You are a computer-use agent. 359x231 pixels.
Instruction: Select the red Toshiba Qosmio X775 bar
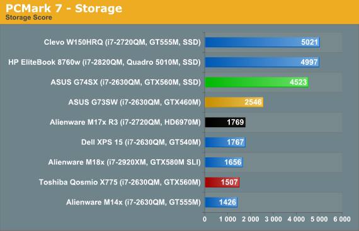[222, 183]
